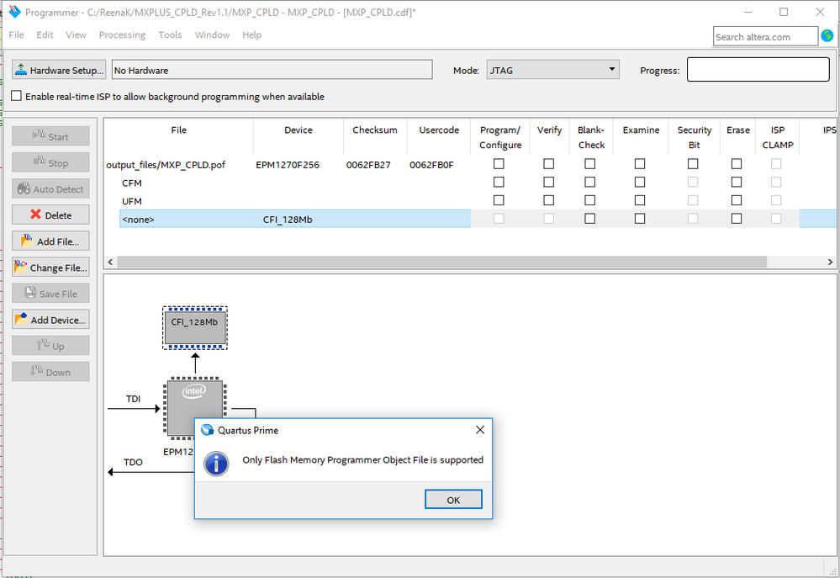Check Program/Configure for MXP_CPLD.pof
Viewport: 840px width, 578px height.
[x=499, y=164]
